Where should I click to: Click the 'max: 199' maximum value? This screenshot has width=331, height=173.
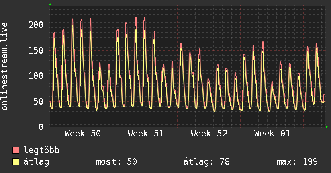click(x=297, y=162)
